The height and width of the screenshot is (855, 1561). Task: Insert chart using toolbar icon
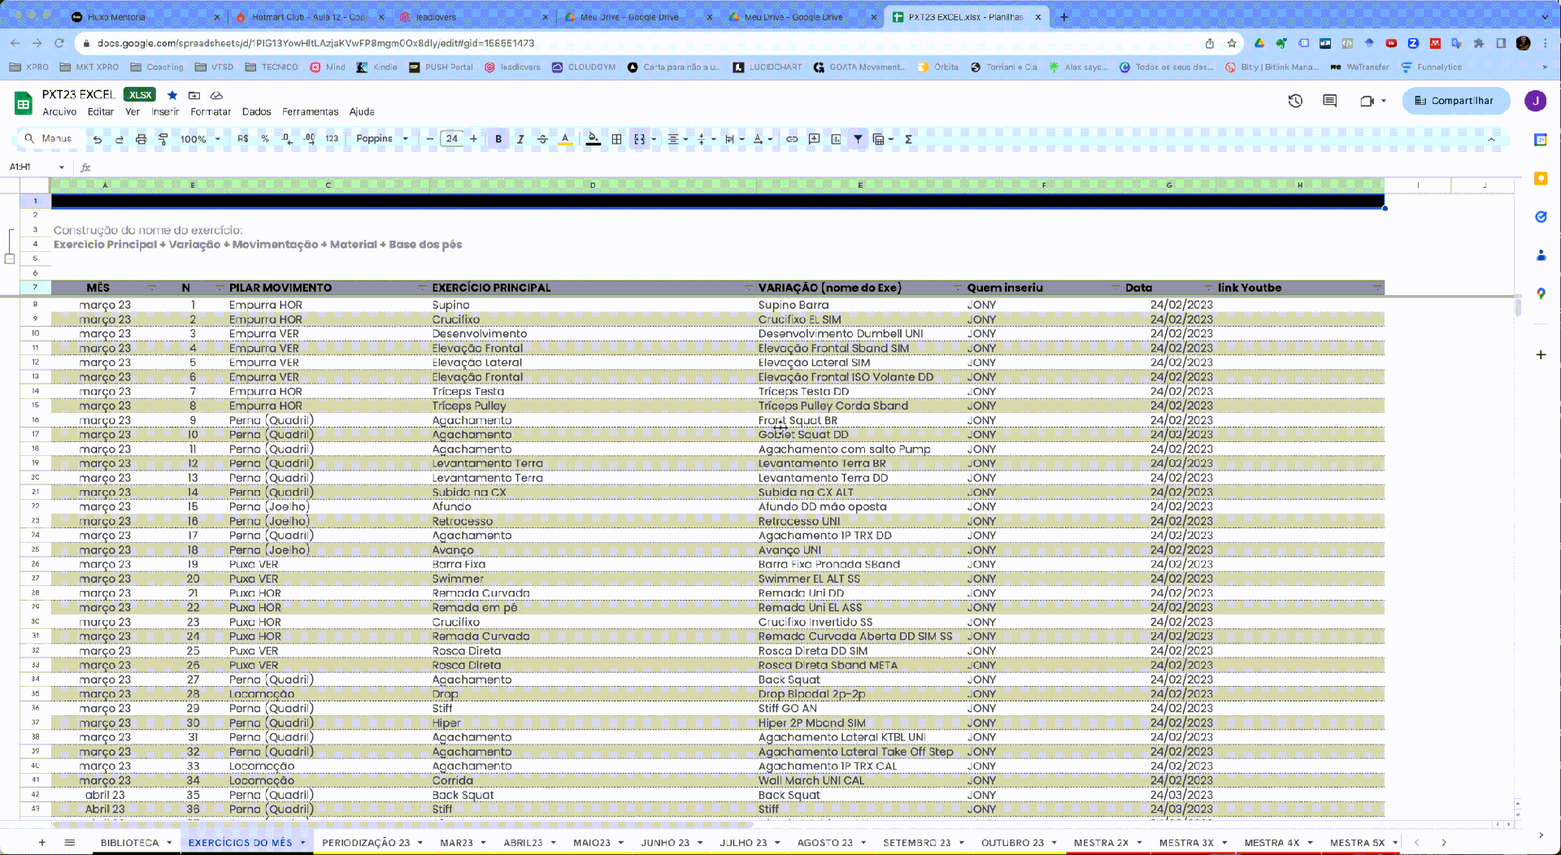[836, 139]
